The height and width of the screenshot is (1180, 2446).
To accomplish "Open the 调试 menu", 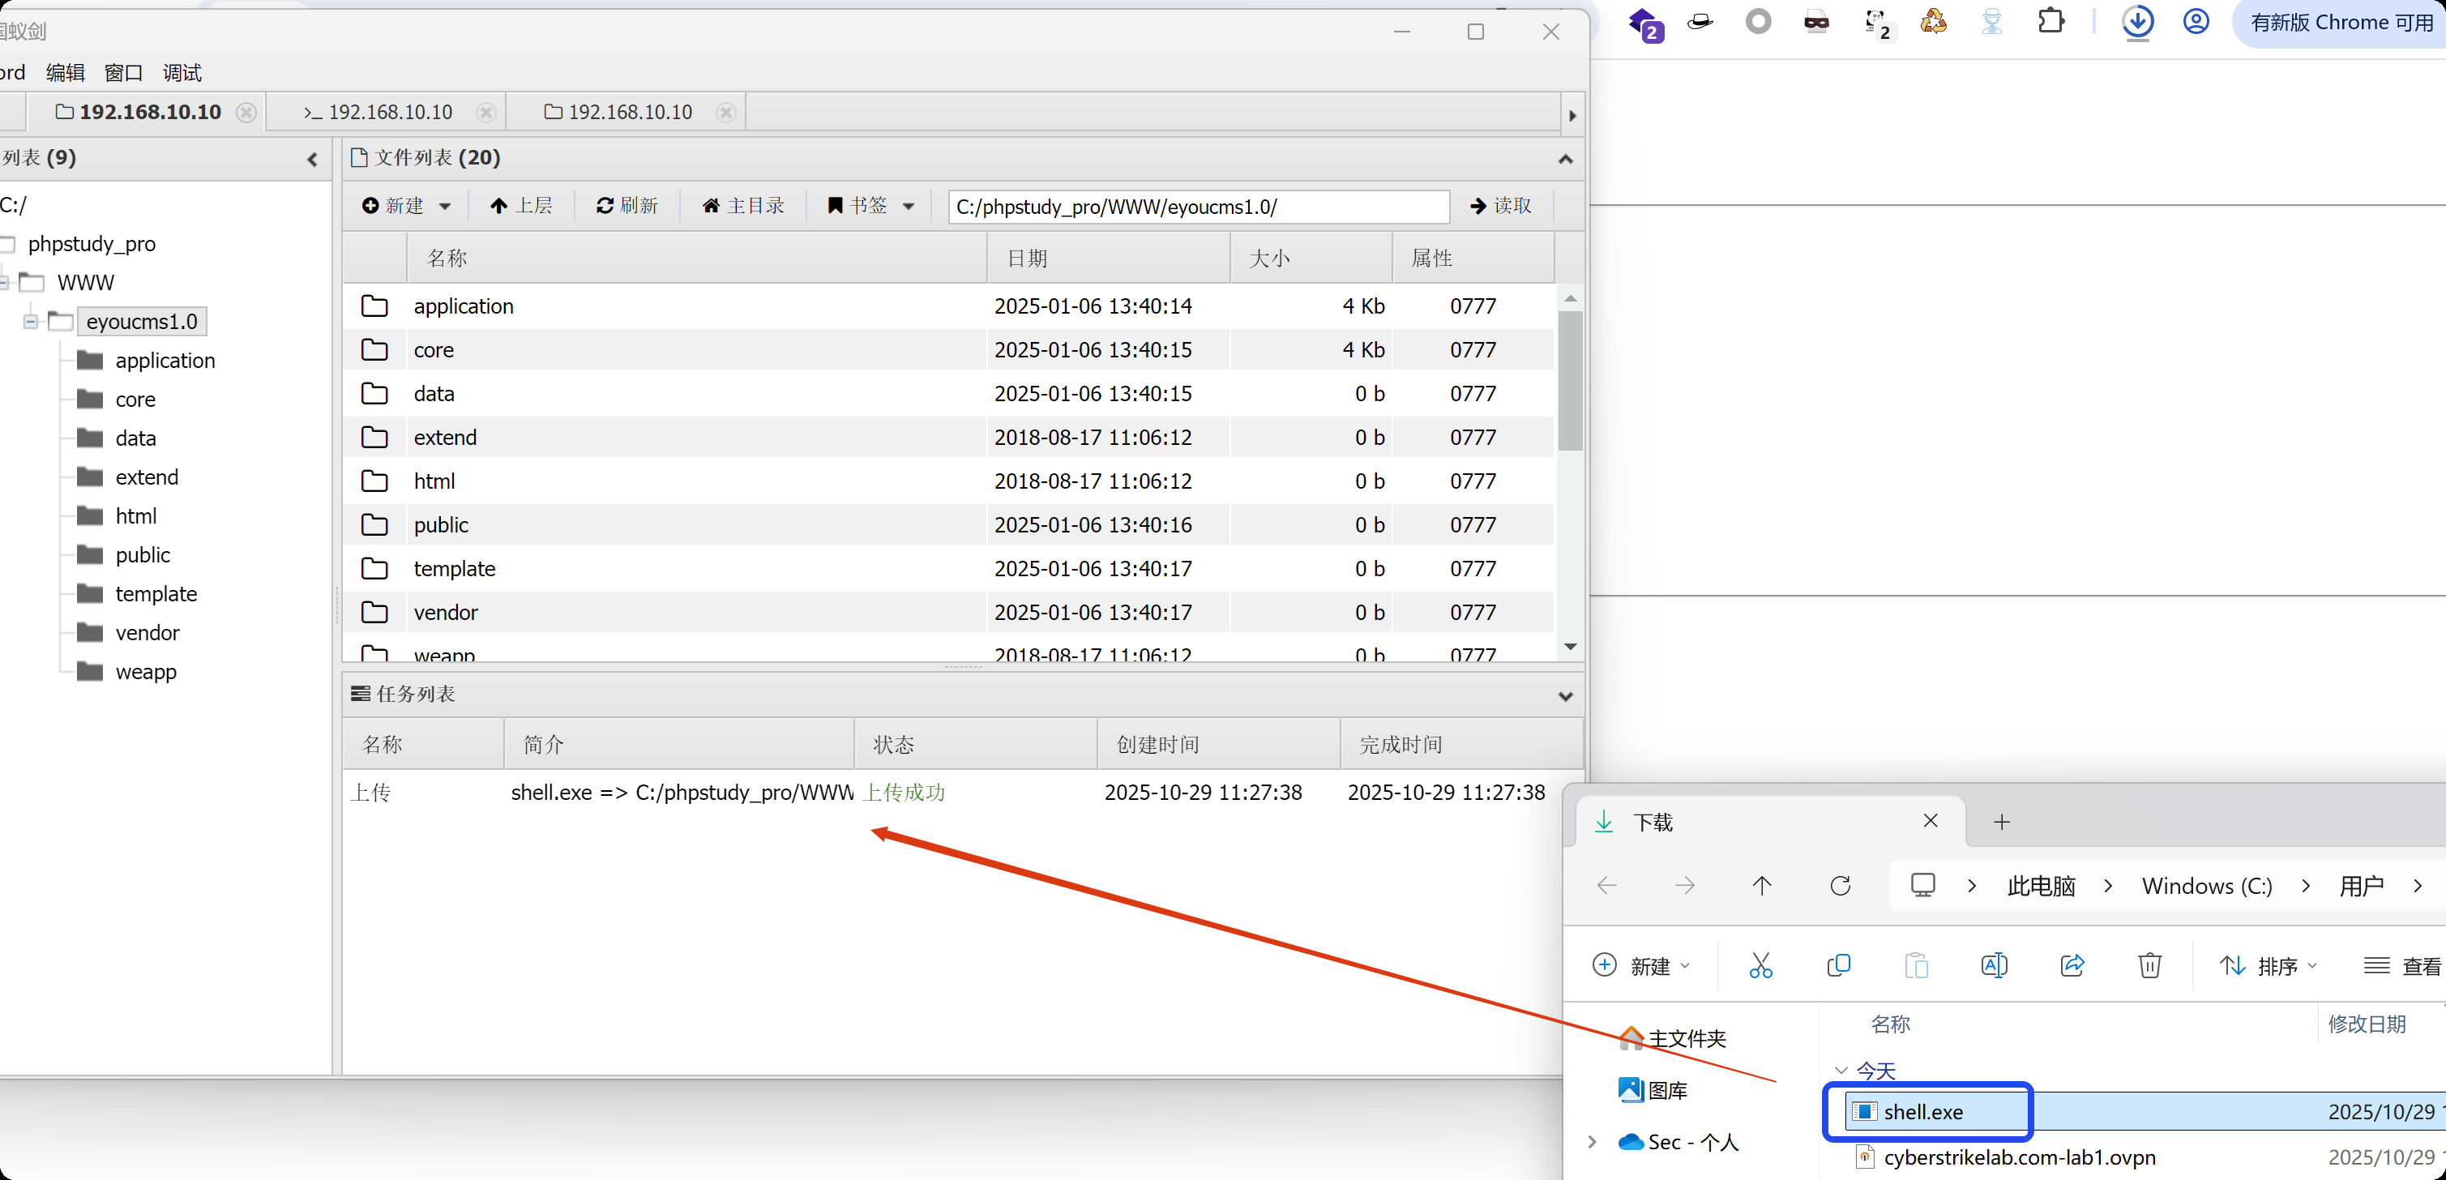I will tap(182, 72).
